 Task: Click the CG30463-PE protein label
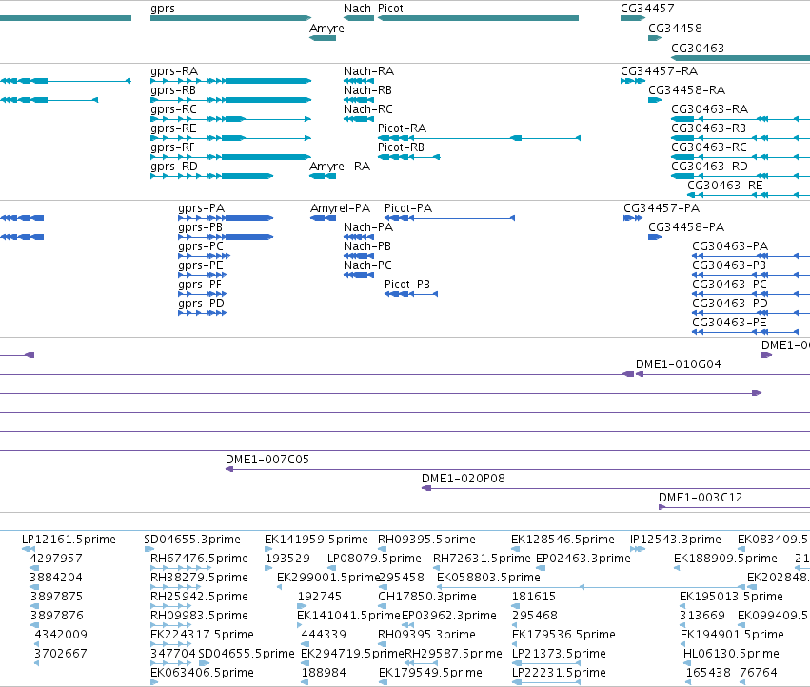729,323
